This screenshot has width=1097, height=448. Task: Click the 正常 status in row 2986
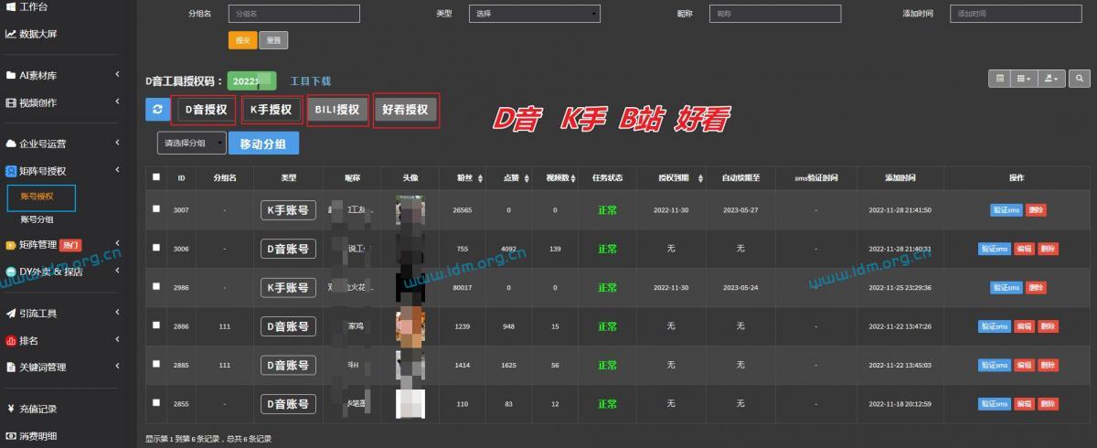(x=608, y=288)
